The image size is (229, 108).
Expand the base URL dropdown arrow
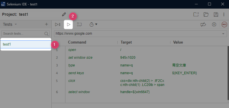(x=223, y=34)
